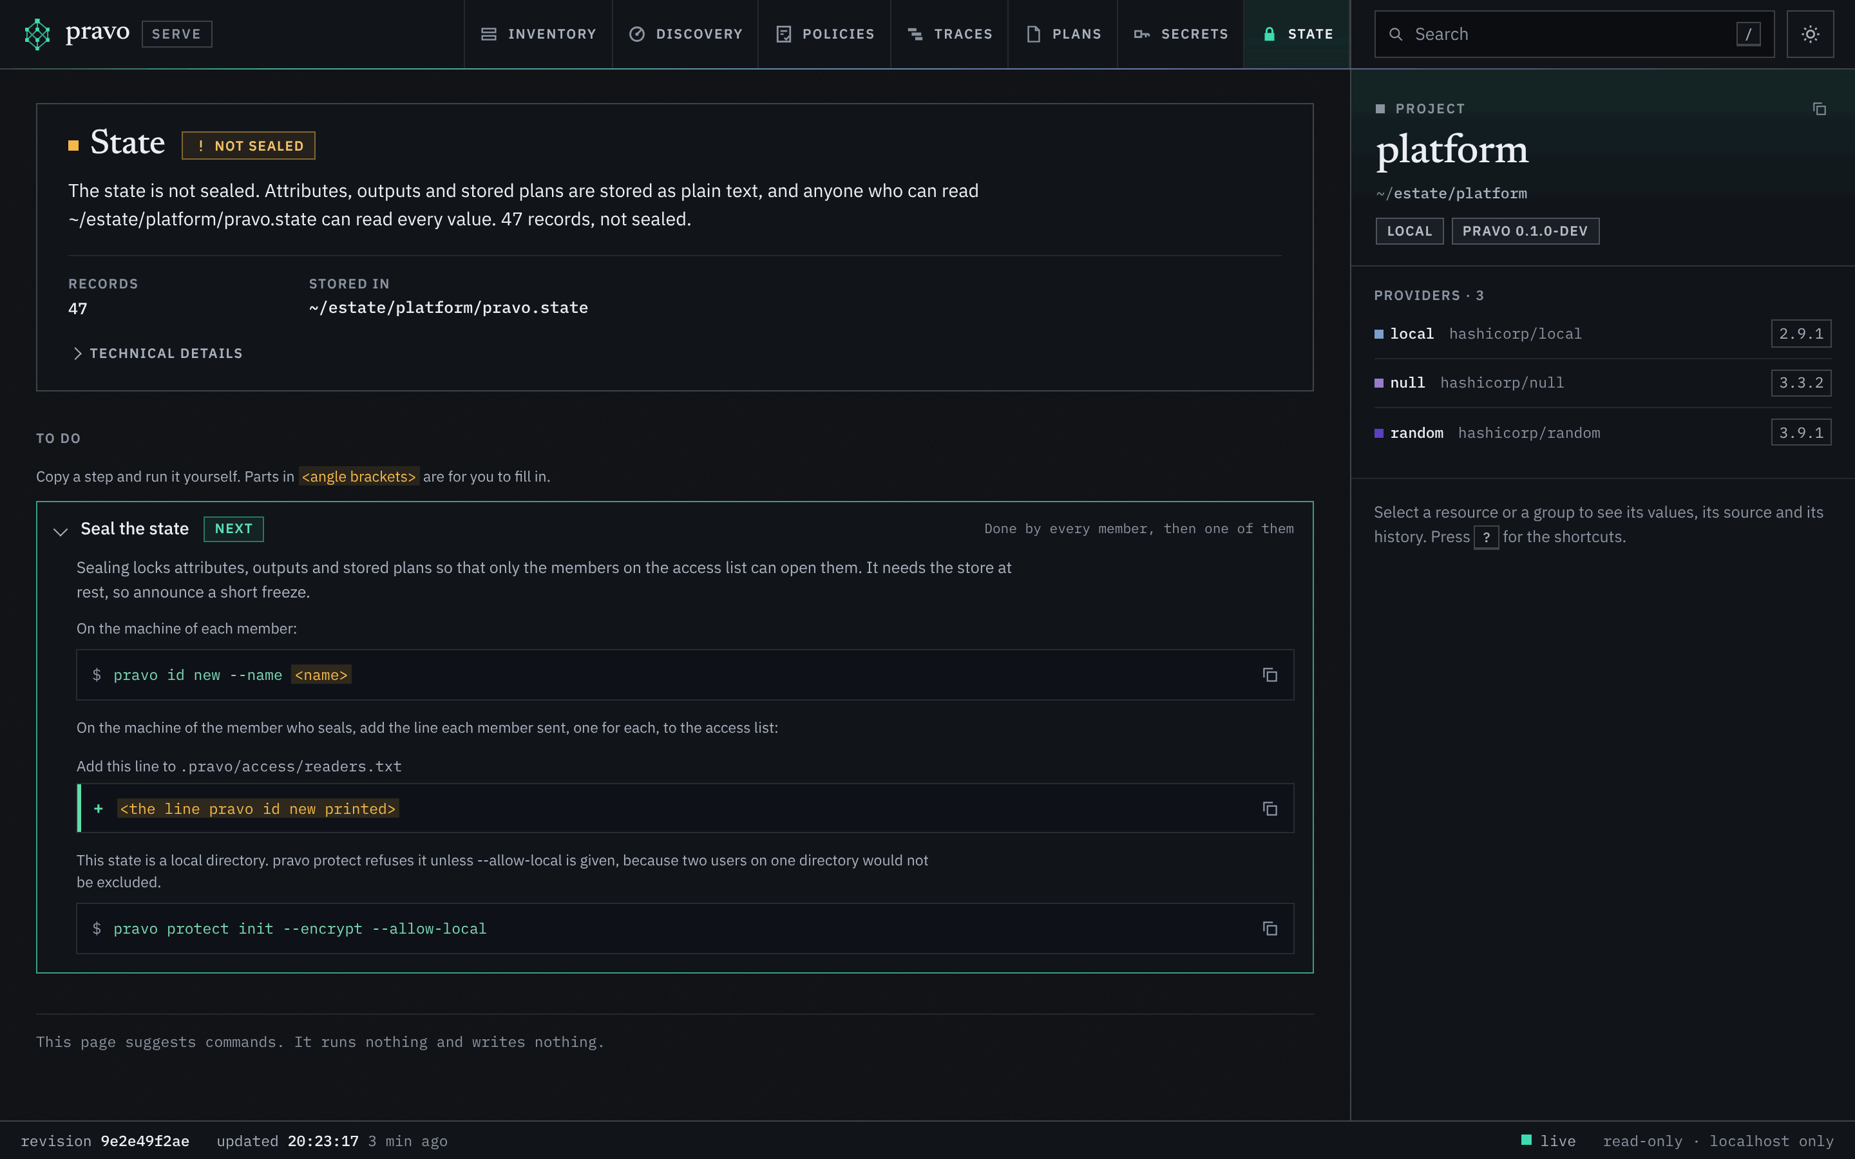Click the pravo logo icon
The width and height of the screenshot is (1855, 1159).
tap(37, 33)
